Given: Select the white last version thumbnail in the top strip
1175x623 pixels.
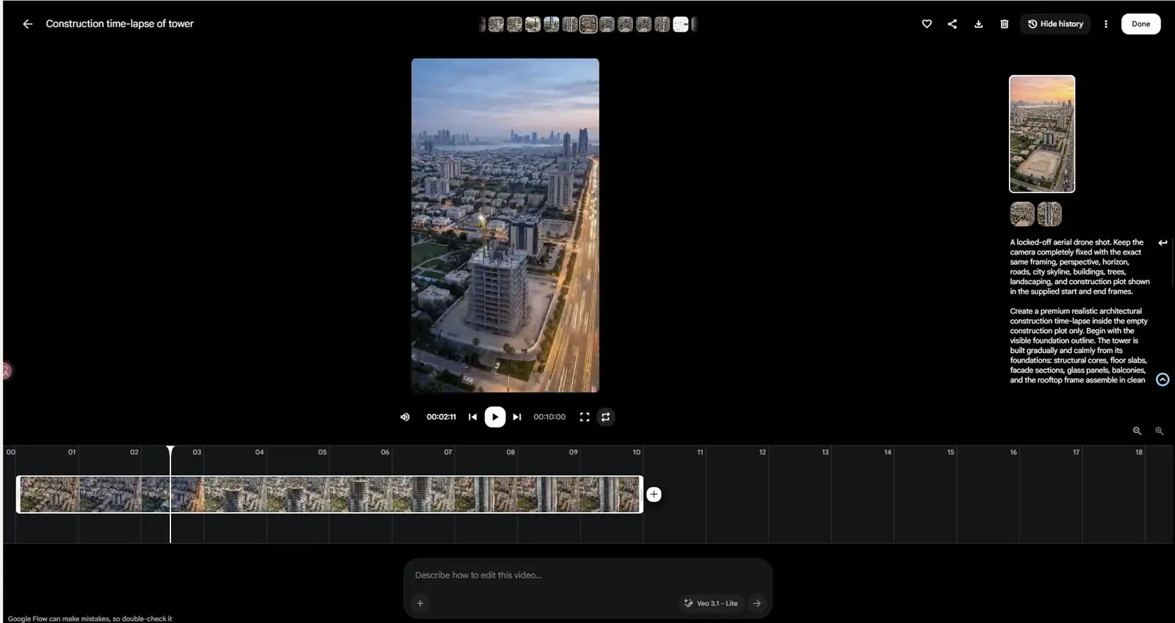Looking at the screenshot, I should point(681,24).
